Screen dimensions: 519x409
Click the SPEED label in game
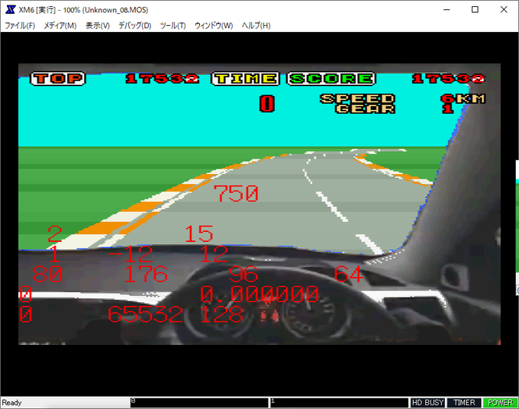pyautogui.click(x=357, y=98)
